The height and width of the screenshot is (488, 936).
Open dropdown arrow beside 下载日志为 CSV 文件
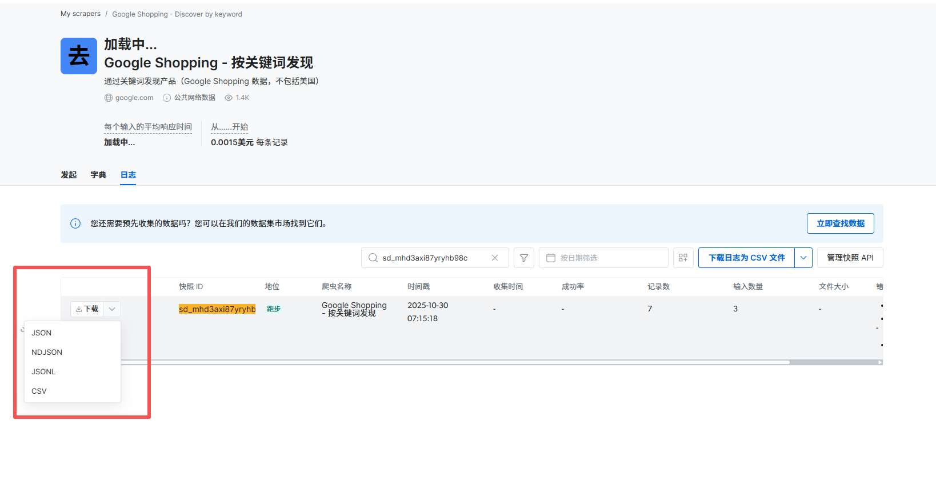[803, 258]
